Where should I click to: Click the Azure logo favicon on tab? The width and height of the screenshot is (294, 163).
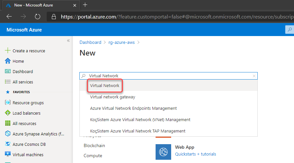pyautogui.click(x=8, y=5)
